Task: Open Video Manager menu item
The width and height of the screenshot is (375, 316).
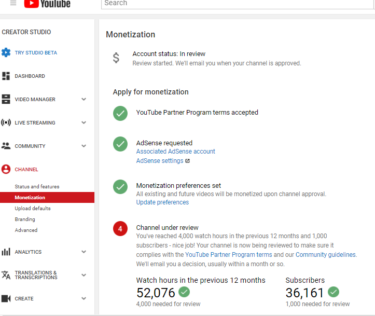Action: point(35,99)
